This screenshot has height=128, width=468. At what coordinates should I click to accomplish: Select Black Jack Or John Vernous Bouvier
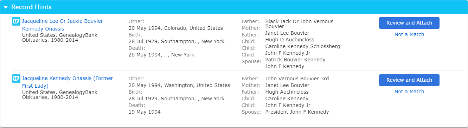tap(299, 24)
